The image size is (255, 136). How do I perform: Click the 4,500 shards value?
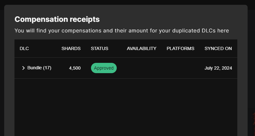75,68
